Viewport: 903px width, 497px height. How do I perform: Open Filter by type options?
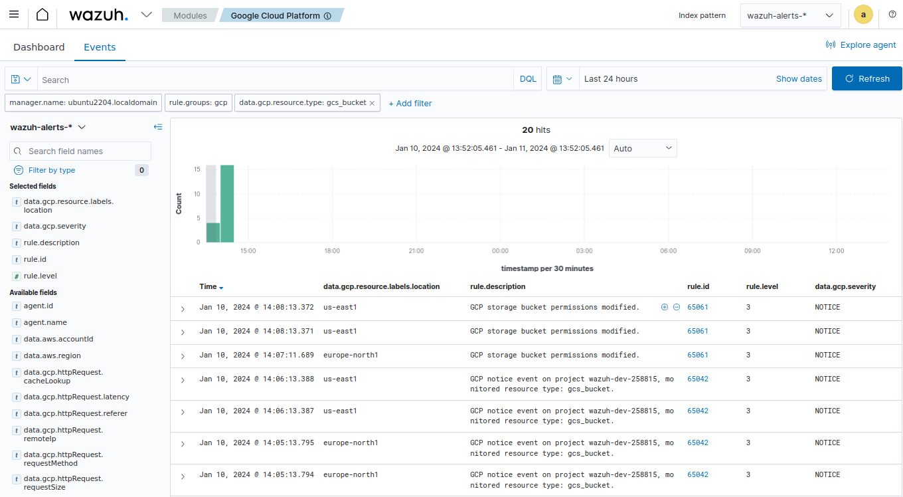44,170
